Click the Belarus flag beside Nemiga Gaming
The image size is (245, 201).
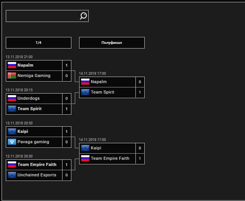tap(12, 76)
